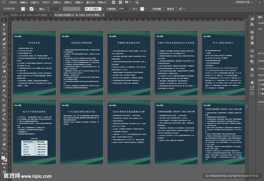The width and height of the screenshot is (264, 181).
Task: Select the Shaper tool
Action: (x=4, y=67)
